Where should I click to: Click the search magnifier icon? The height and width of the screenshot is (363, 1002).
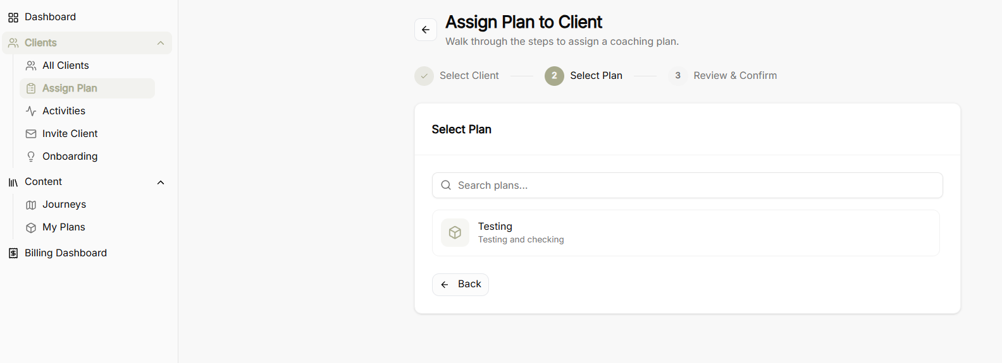click(446, 185)
